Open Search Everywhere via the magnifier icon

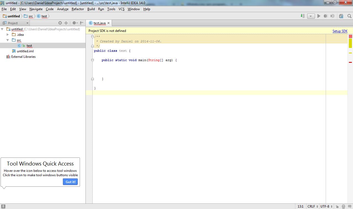coord(349,16)
